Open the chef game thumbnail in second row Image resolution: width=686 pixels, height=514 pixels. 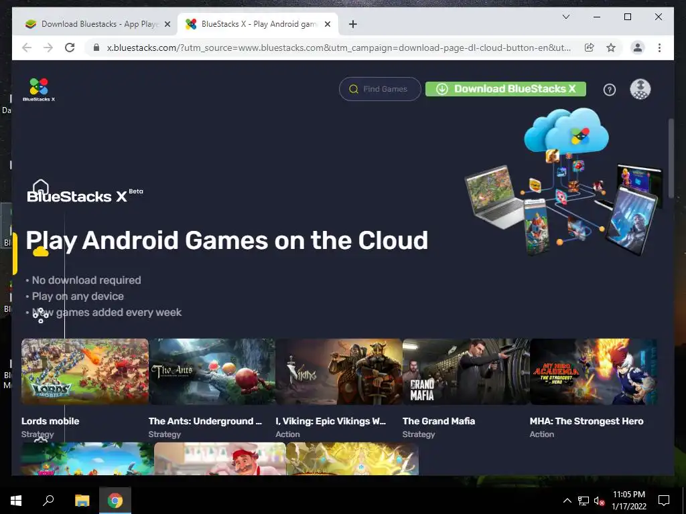[220, 459]
